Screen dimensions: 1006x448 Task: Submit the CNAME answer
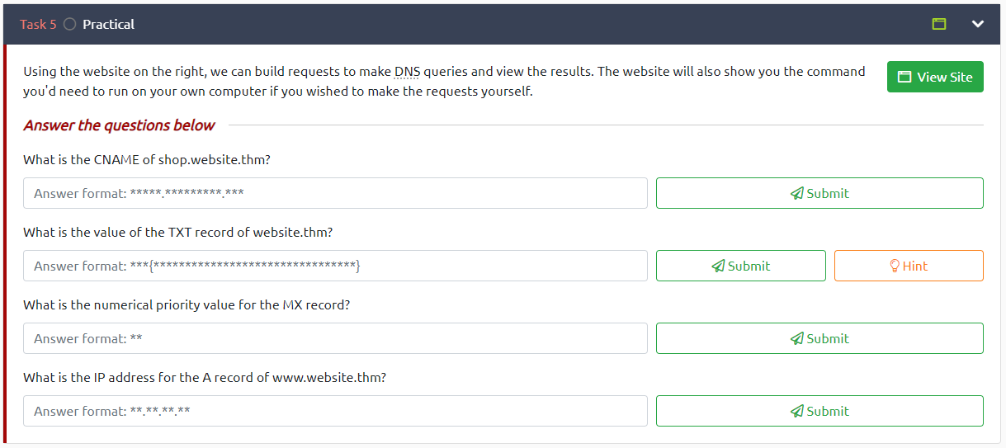(819, 193)
